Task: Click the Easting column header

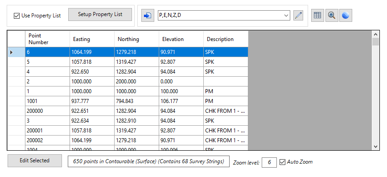Action: tap(92, 39)
